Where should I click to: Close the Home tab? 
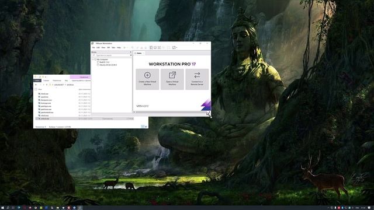[x=143, y=53]
